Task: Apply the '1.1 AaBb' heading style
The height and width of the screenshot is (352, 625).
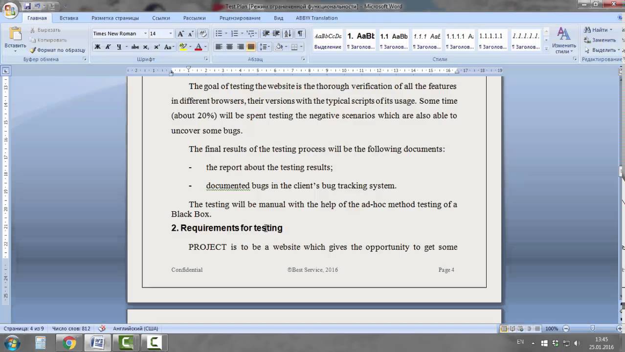Action: point(394,40)
